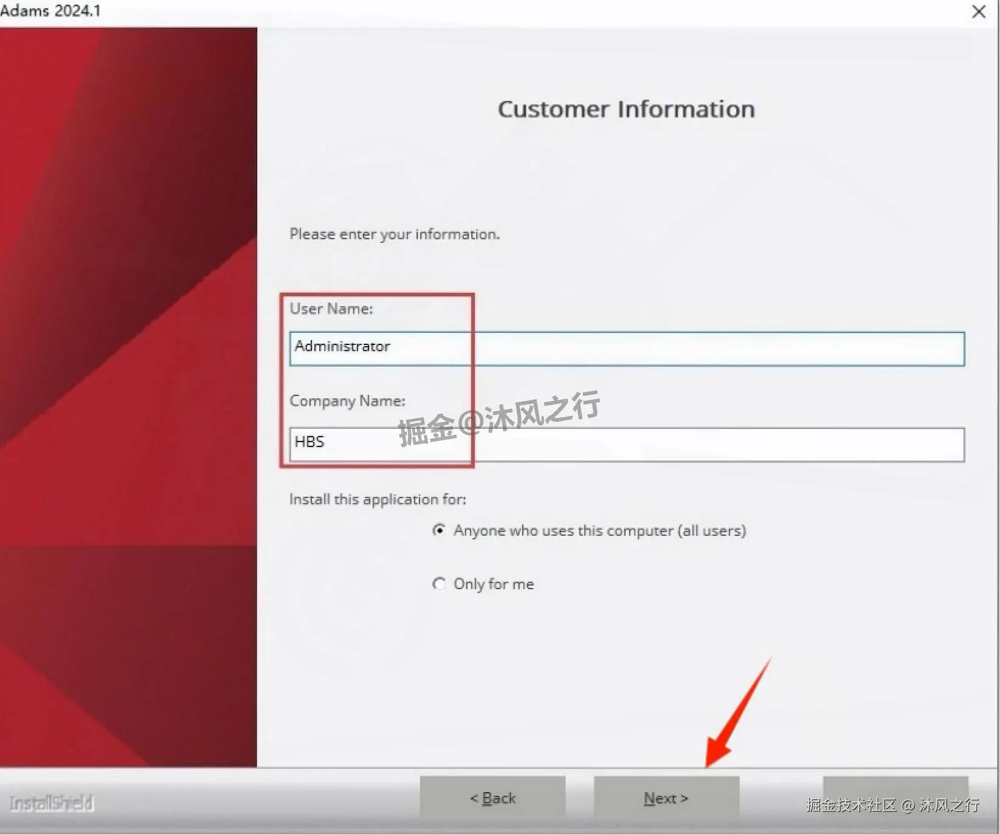This screenshot has height=834, width=1000.
Task: Click the User Name input field
Action: (x=627, y=349)
